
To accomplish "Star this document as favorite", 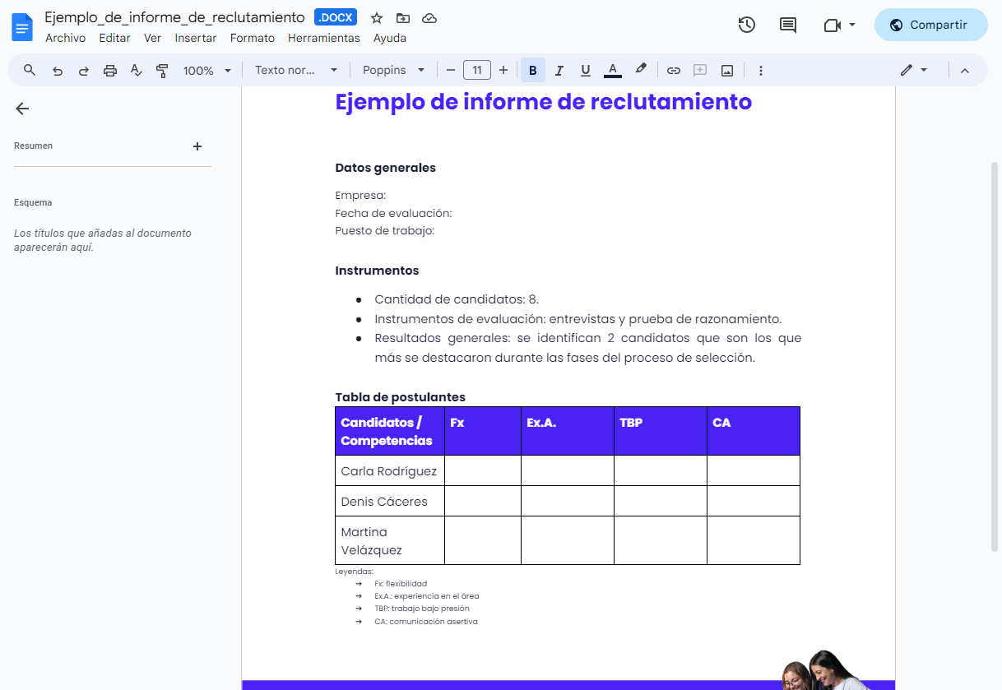I will [x=377, y=18].
